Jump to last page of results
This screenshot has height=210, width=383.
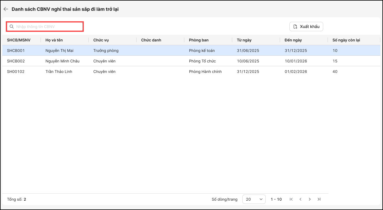click(x=319, y=199)
